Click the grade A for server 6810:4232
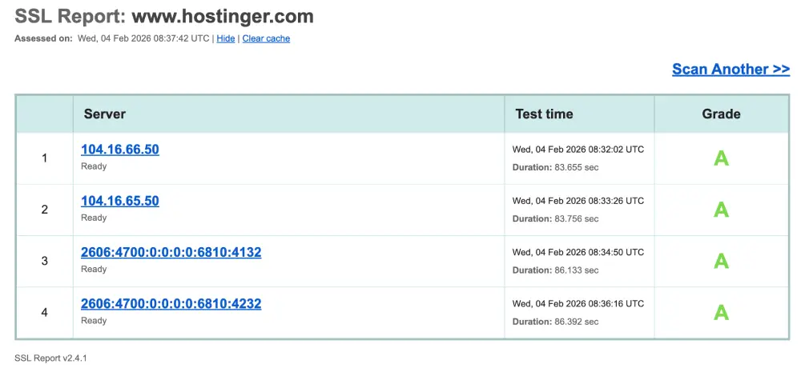This screenshot has width=801, height=372. pyautogui.click(x=721, y=312)
